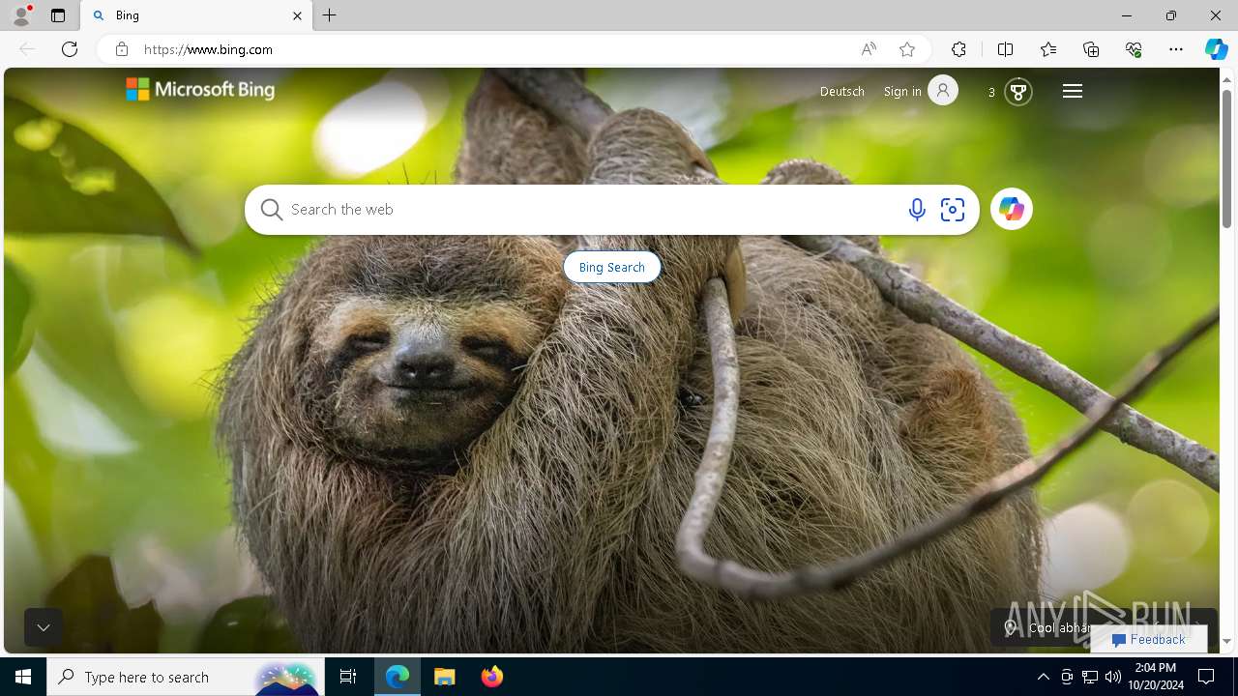Image resolution: width=1238 pixels, height=696 pixels.
Task: Open clock showing 2:04 PM
Action: [1156, 677]
